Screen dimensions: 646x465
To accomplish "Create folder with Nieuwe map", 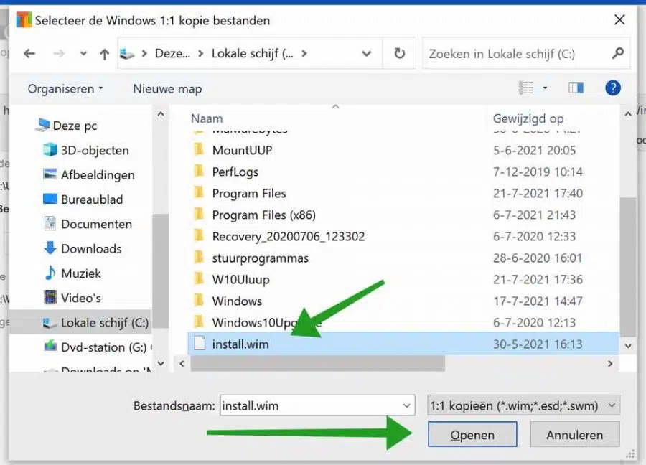I will click(x=167, y=88).
